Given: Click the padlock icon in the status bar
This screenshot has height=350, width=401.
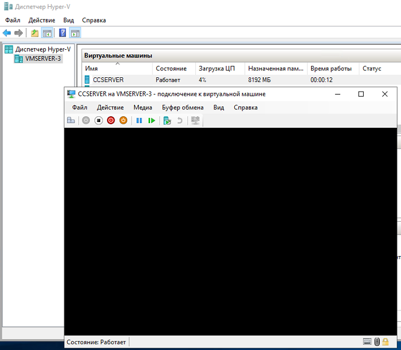Looking at the screenshot, I should click(386, 341).
